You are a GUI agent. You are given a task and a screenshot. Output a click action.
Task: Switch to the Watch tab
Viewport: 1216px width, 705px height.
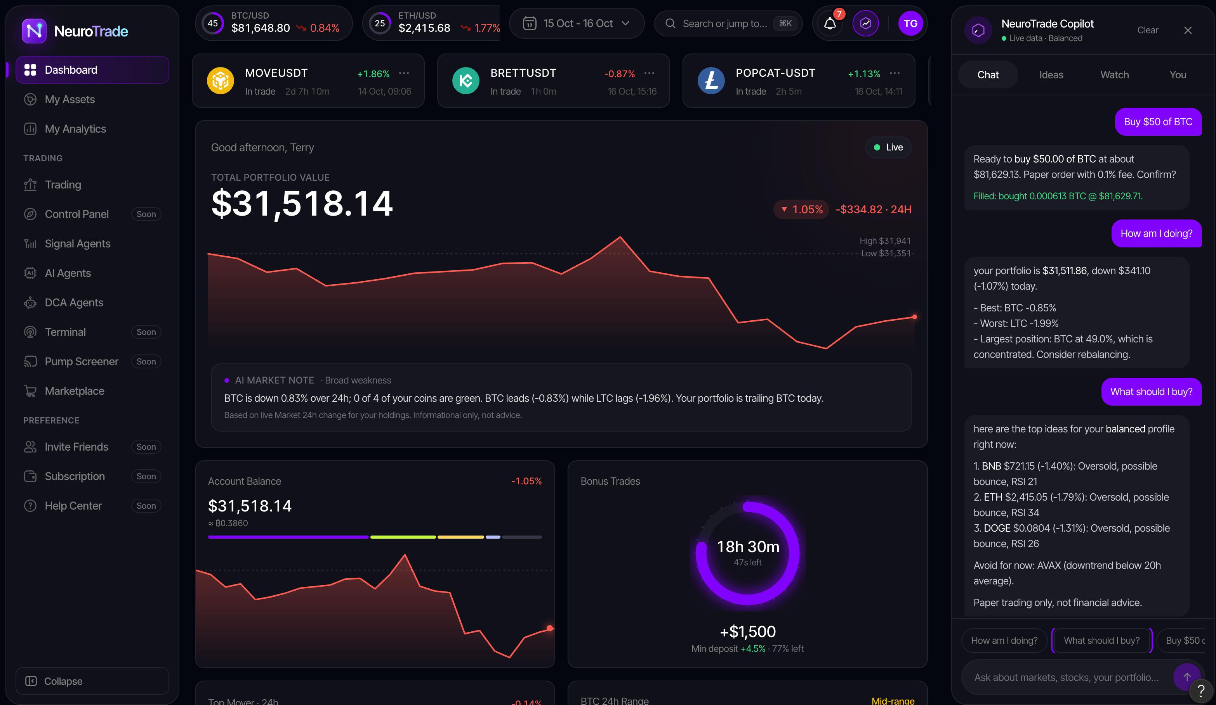1114,75
